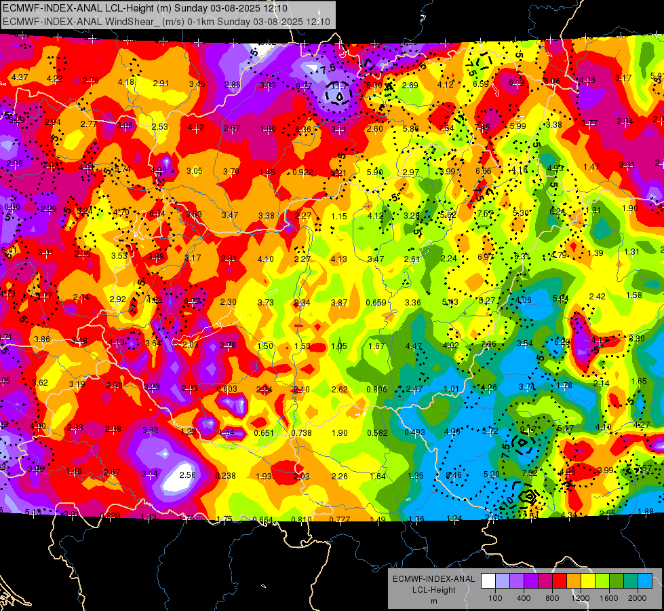Click the light lavender legend swatch
Screen dimensions: 664x611
coord(503,581)
